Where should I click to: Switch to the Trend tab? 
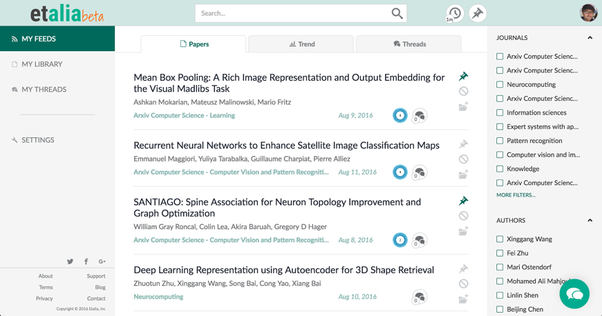click(301, 44)
